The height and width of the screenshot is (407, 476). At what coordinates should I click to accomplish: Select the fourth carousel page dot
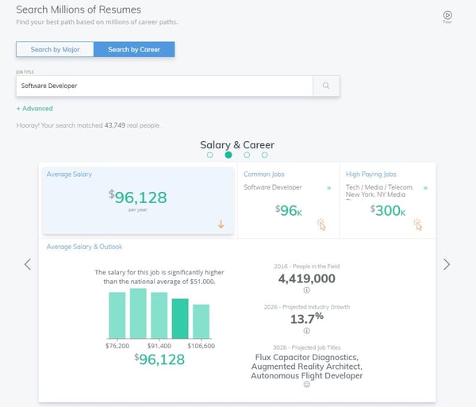pos(265,155)
